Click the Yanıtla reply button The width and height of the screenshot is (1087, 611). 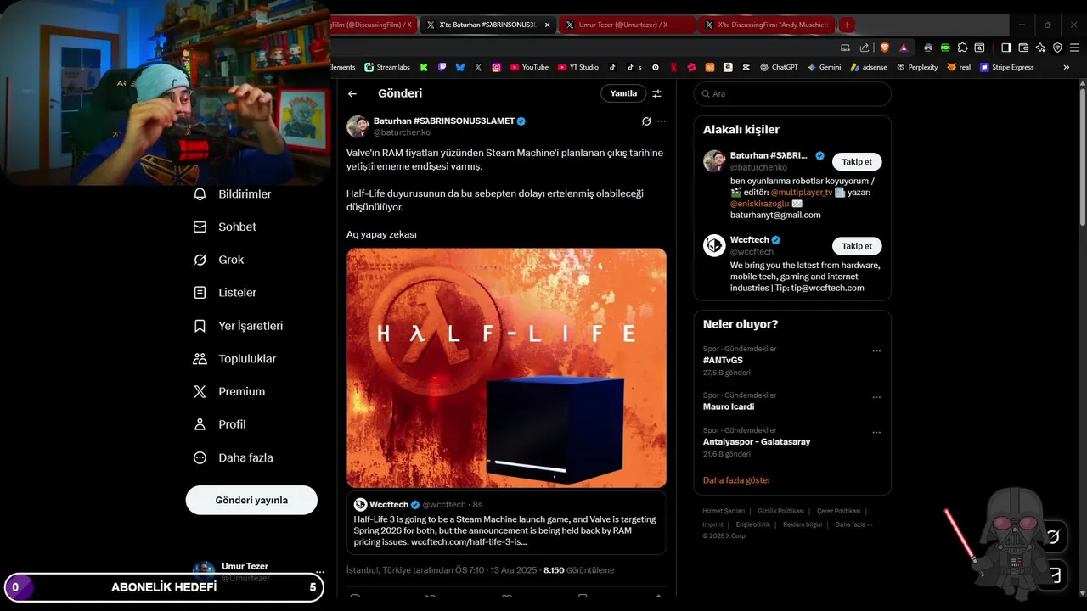tap(623, 93)
